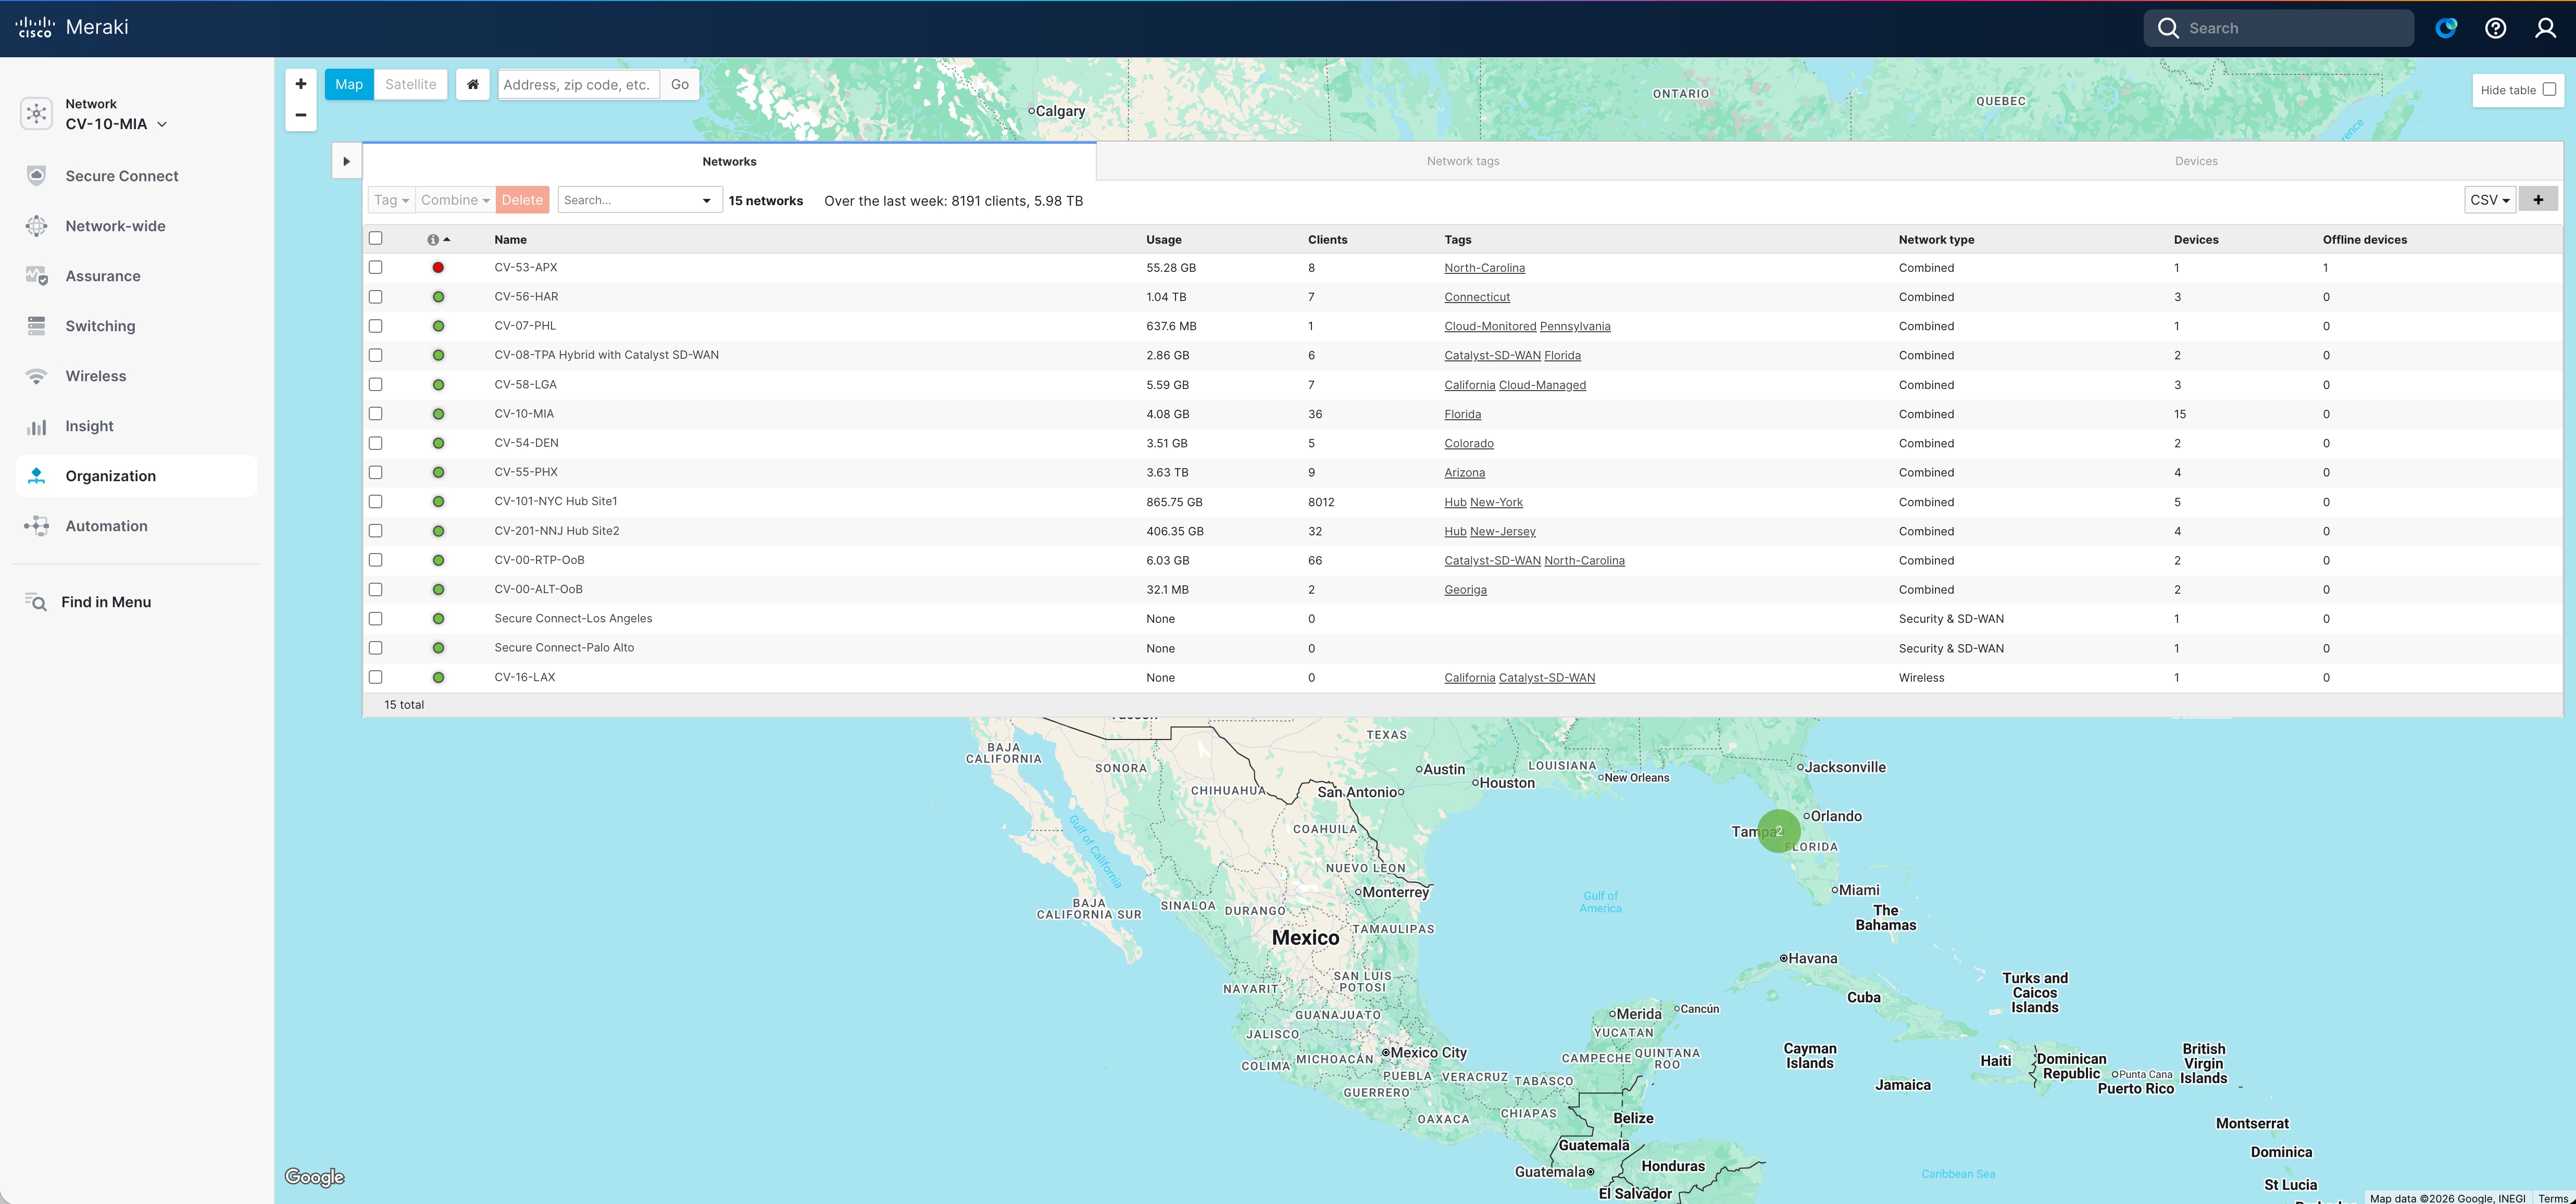Click the add column plus button
Viewport: 2576px width, 1204px height.
(x=2538, y=200)
